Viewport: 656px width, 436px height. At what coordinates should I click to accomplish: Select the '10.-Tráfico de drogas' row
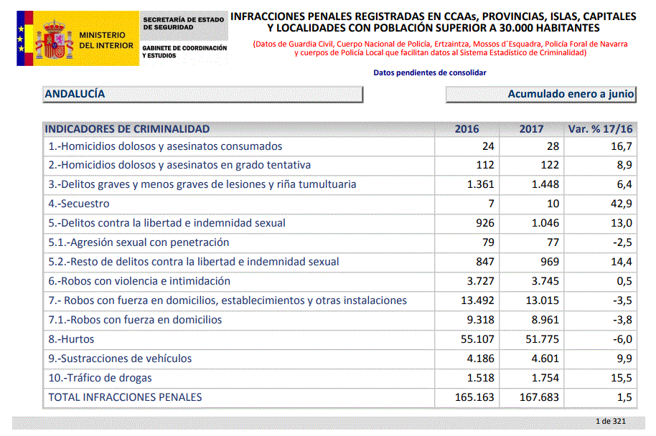[x=100, y=378]
